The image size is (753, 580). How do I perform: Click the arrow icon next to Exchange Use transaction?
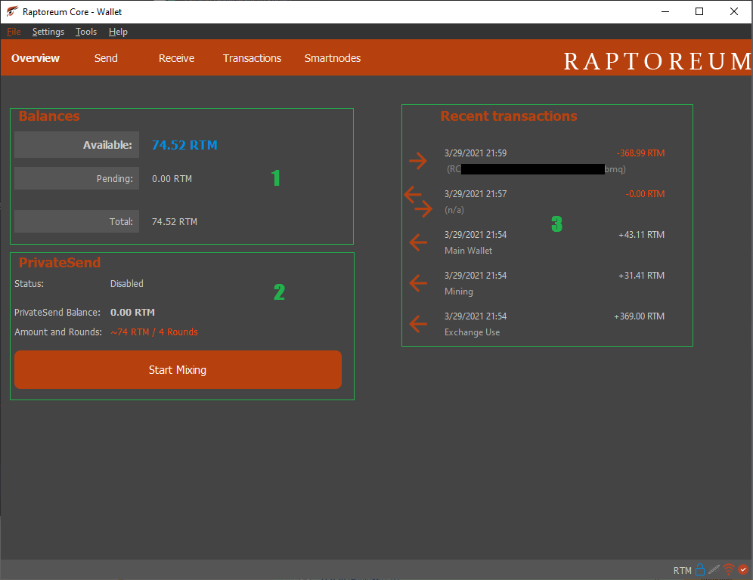(x=418, y=324)
